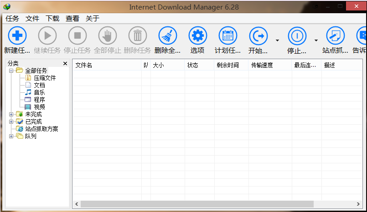Open 选项 gear settings

pyautogui.click(x=198, y=35)
